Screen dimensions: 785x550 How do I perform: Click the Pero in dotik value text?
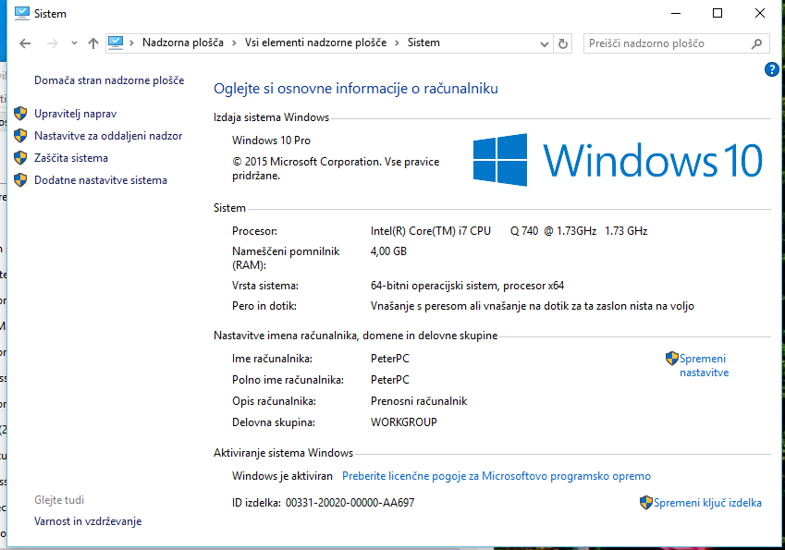[533, 306]
